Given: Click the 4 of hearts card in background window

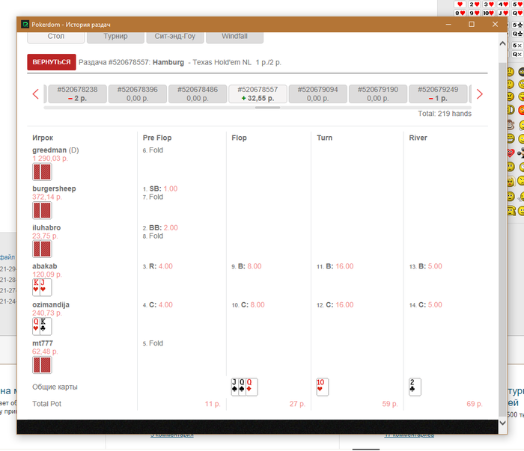Looking at the screenshot, I should pos(503,4).
